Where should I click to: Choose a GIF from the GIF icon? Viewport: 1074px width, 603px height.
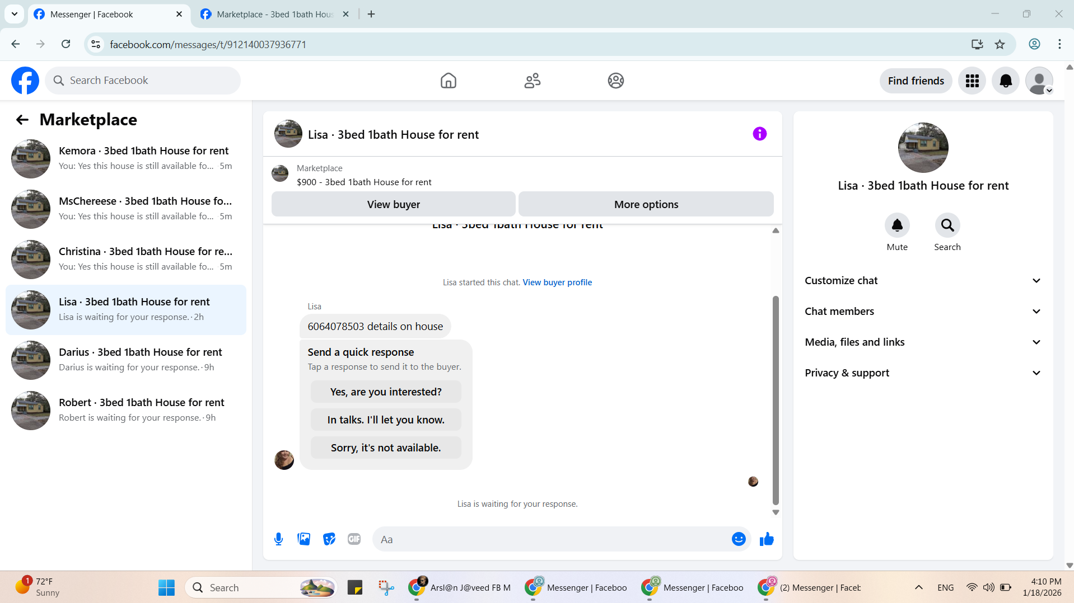click(354, 539)
